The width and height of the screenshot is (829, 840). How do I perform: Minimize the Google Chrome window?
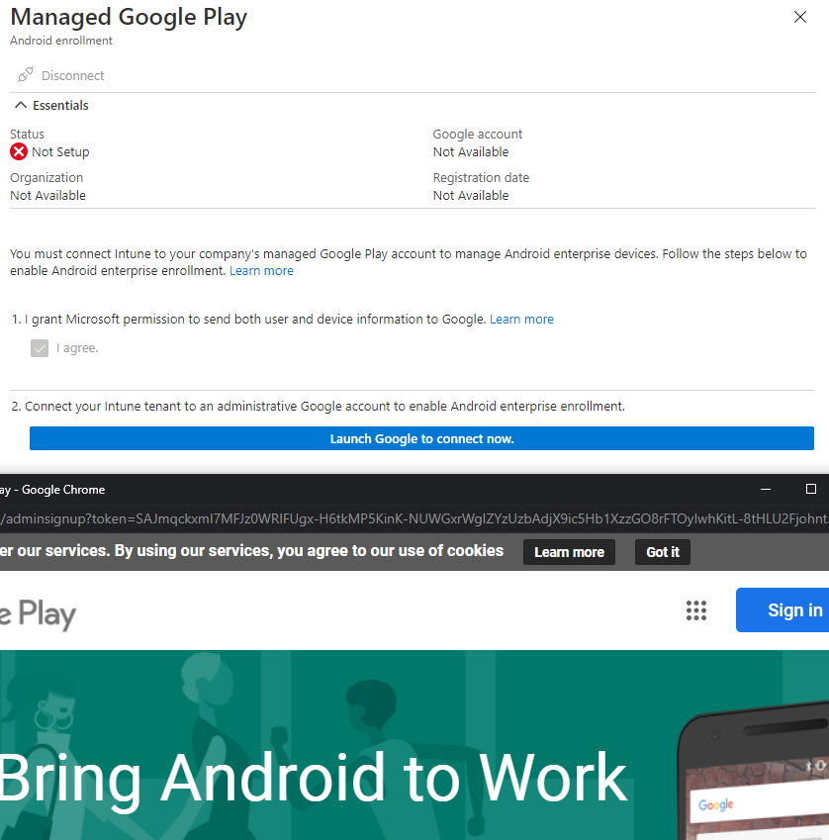pos(766,489)
